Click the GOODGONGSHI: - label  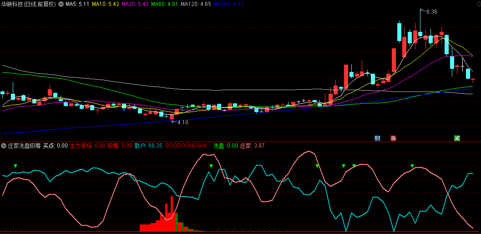coord(188,146)
